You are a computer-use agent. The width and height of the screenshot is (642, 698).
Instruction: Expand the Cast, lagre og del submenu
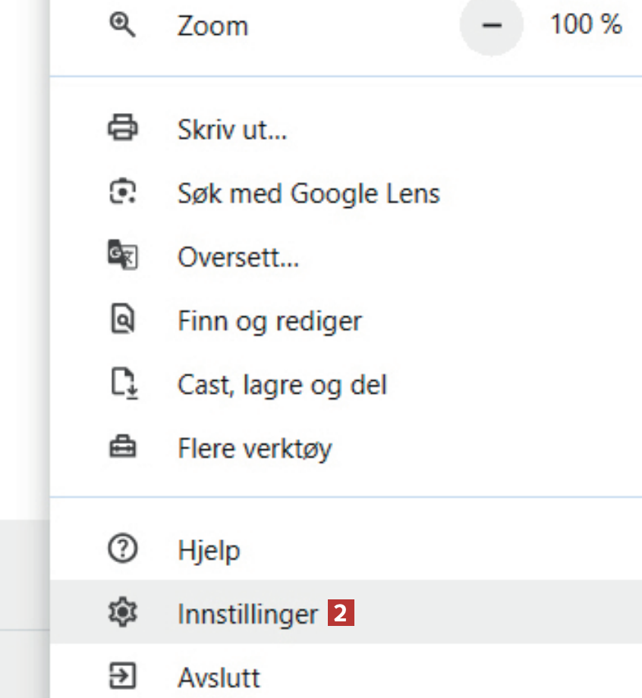click(282, 385)
